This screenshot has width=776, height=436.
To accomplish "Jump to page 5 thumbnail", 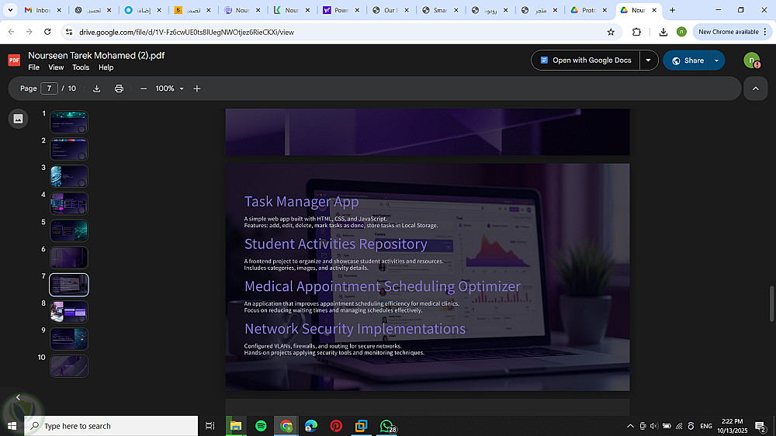I will pyautogui.click(x=69, y=230).
